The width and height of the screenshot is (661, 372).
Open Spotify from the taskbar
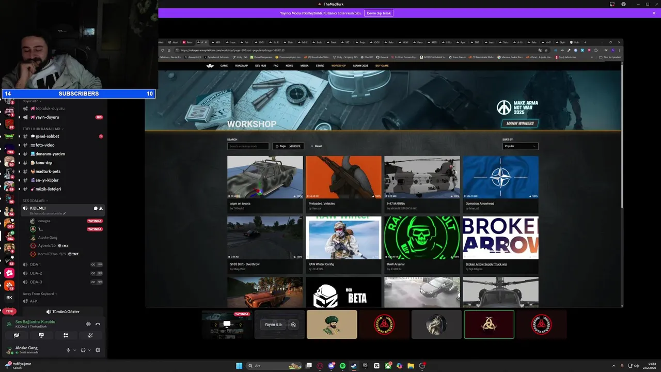coord(342,366)
